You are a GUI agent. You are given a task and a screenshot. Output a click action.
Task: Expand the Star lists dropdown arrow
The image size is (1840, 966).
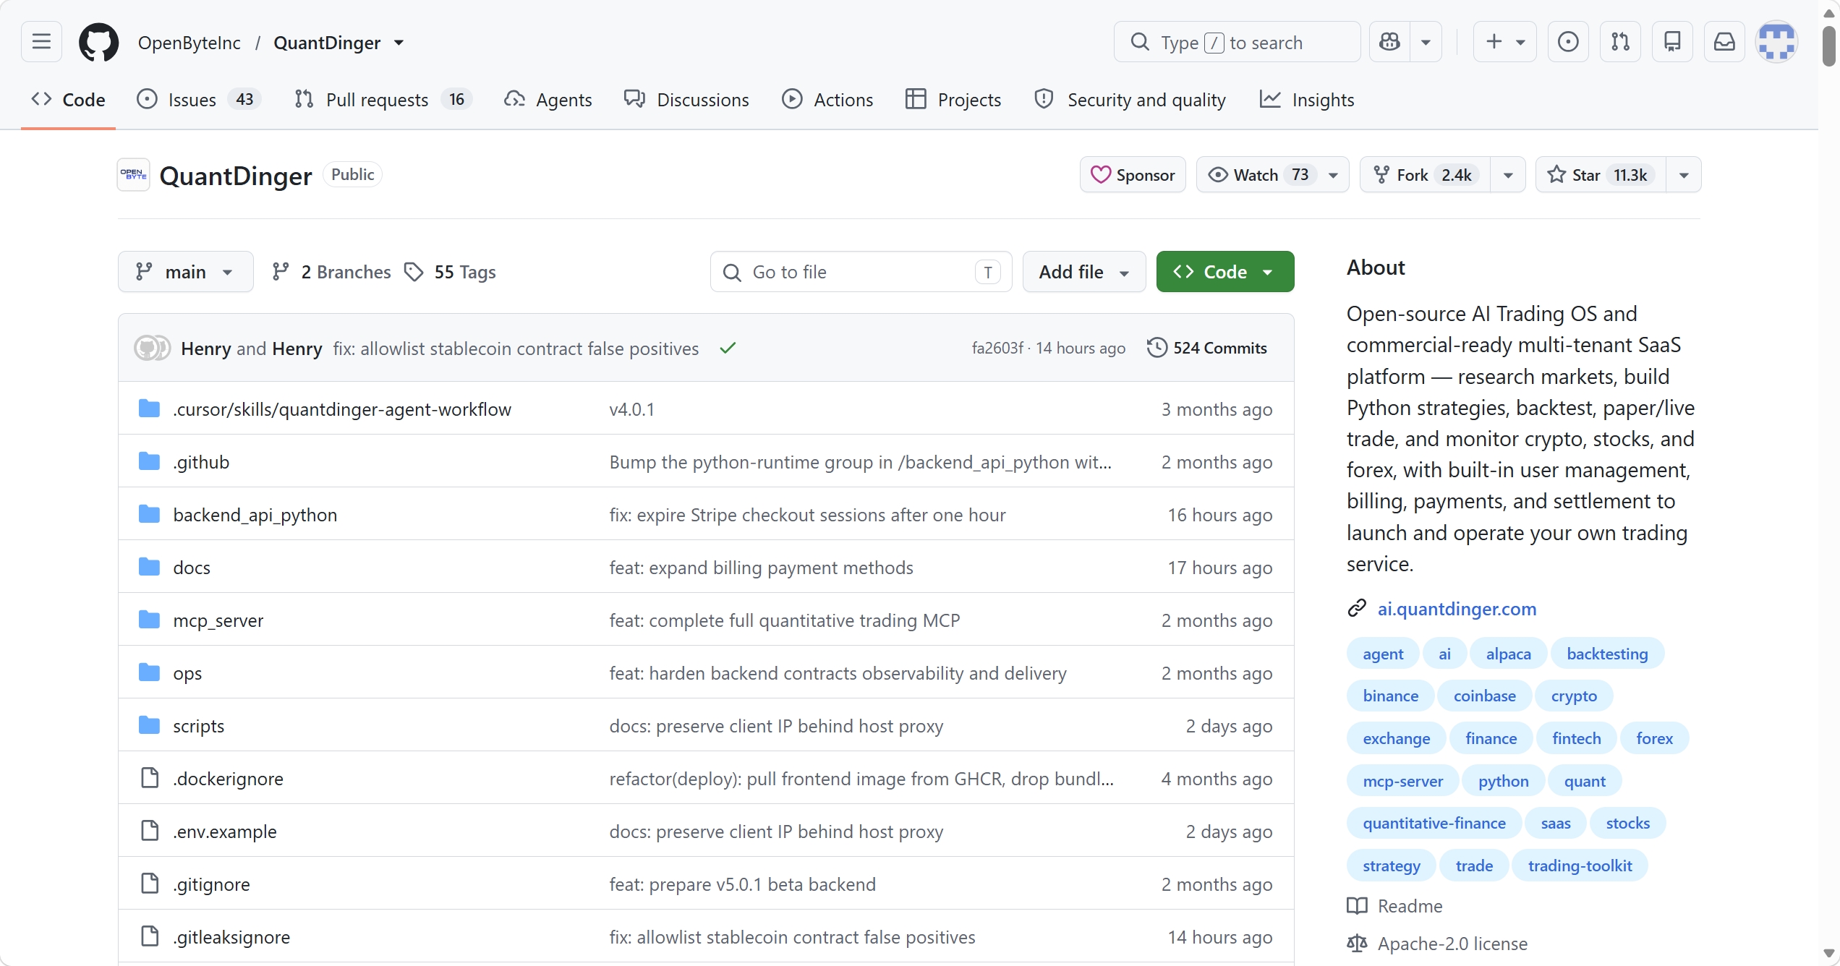pos(1684,175)
